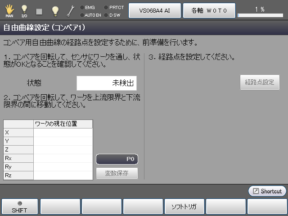Click the 変数保存 button
The image size is (288, 216).
[x=117, y=173]
